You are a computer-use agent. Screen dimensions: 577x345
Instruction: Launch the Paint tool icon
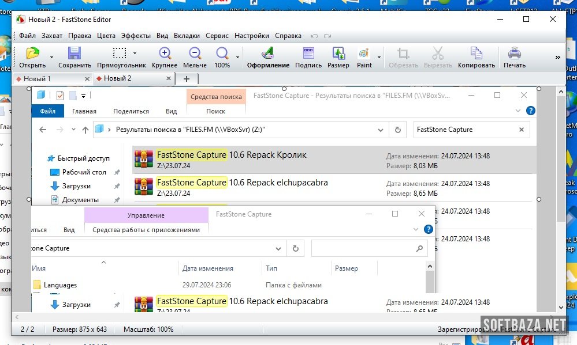[364, 54]
